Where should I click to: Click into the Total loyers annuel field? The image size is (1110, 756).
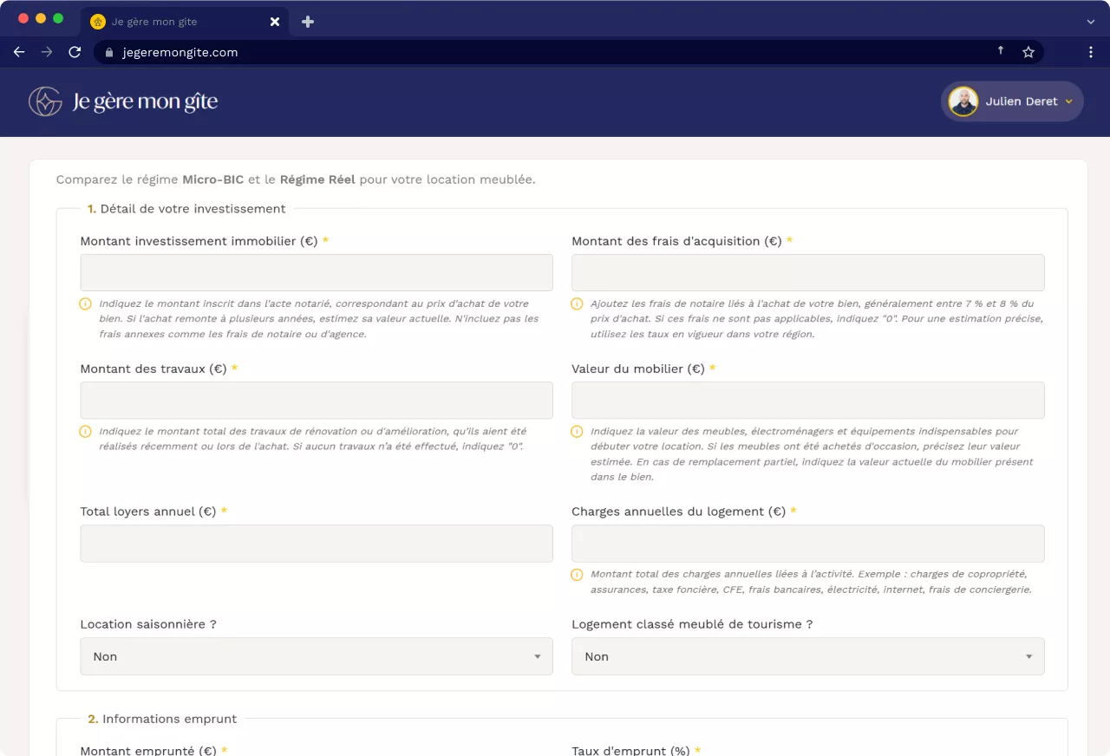317,544
